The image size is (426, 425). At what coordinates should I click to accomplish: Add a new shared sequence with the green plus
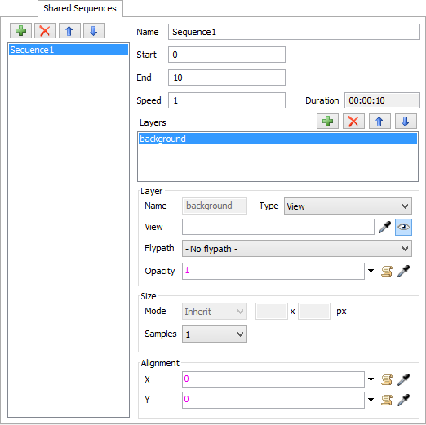point(20,31)
